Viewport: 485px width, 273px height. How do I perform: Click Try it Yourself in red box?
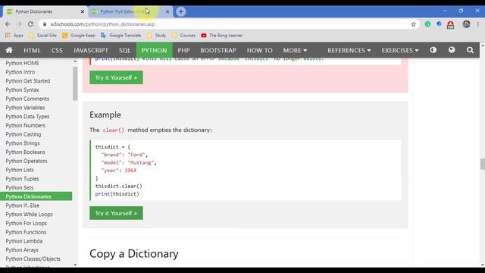point(116,77)
